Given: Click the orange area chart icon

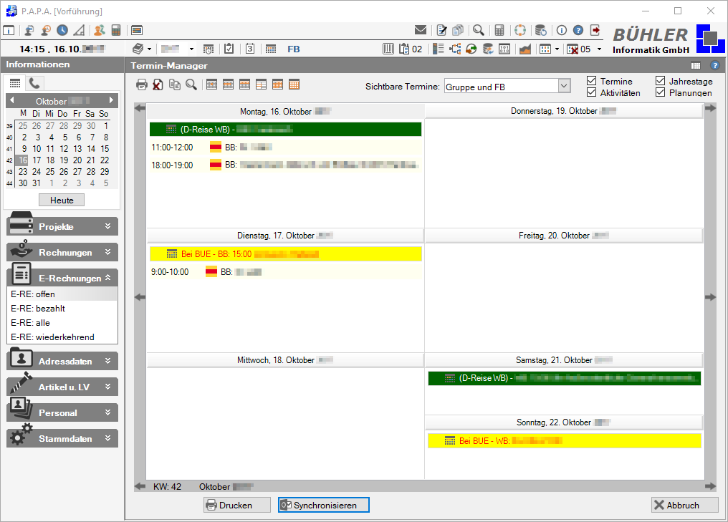Looking at the screenshot, I should point(525,49).
